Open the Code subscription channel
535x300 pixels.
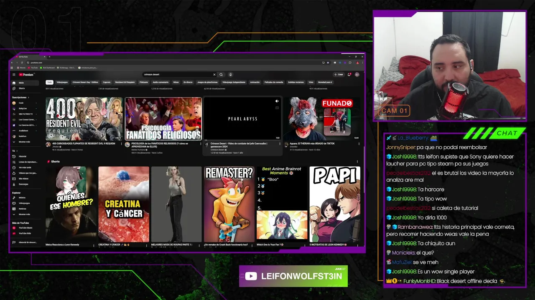pos(25,103)
